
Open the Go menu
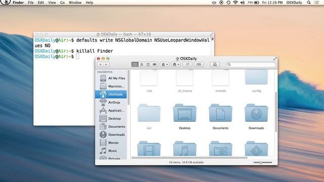click(x=62, y=3)
